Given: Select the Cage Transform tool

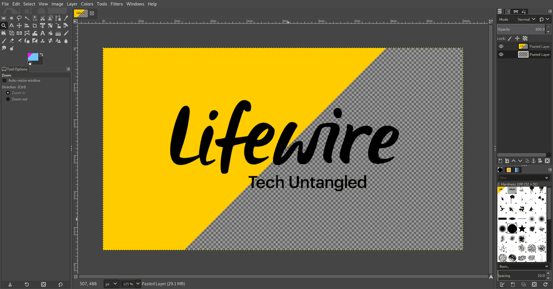Looking at the screenshot, I should (27, 33).
